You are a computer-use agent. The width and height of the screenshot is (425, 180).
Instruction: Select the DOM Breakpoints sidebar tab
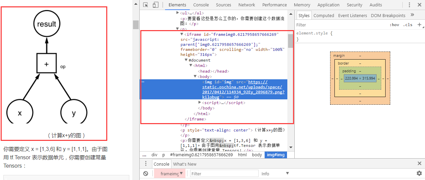coord(388,15)
